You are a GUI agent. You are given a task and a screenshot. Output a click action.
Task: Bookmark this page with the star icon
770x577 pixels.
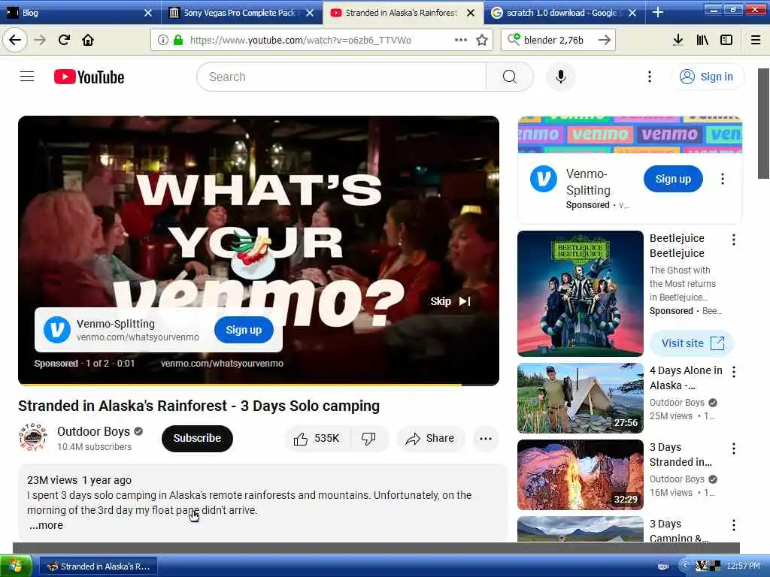coord(482,40)
